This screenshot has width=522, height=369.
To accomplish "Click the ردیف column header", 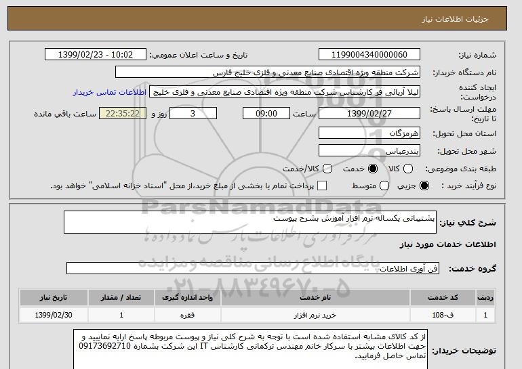I will pos(485,297).
